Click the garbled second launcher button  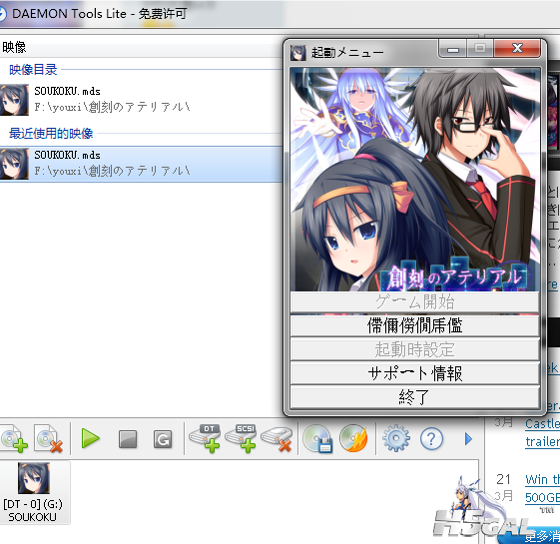(414, 325)
